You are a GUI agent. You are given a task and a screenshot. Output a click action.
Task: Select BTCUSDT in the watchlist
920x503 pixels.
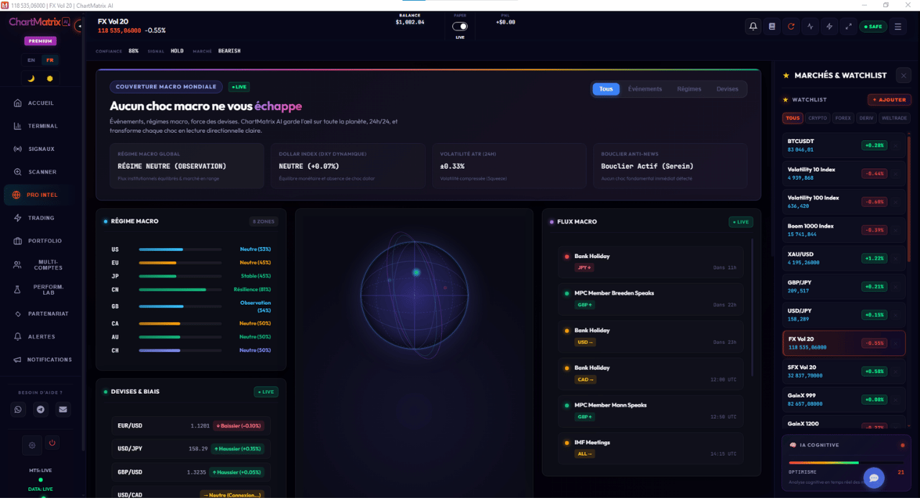[843, 145]
